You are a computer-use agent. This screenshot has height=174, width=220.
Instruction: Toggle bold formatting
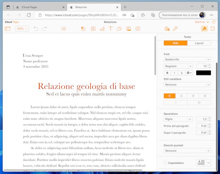(167, 73)
